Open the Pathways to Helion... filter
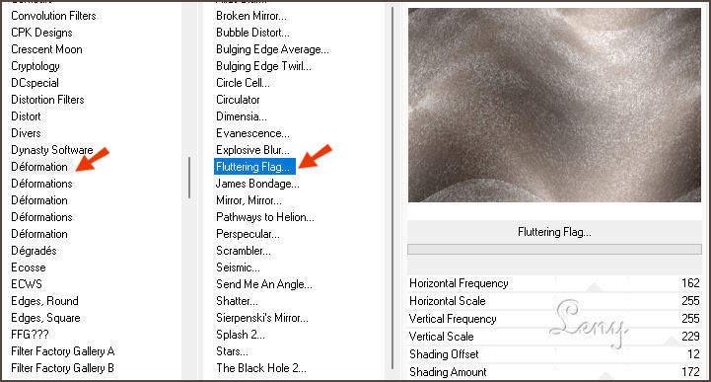Image resolution: width=711 pixels, height=382 pixels. [x=265, y=217]
